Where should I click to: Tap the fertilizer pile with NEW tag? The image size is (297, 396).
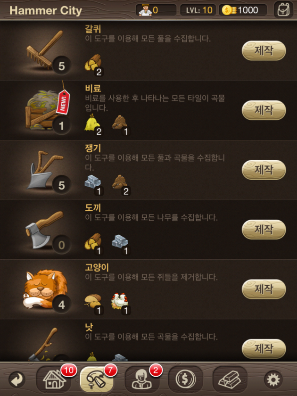point(47,108)
